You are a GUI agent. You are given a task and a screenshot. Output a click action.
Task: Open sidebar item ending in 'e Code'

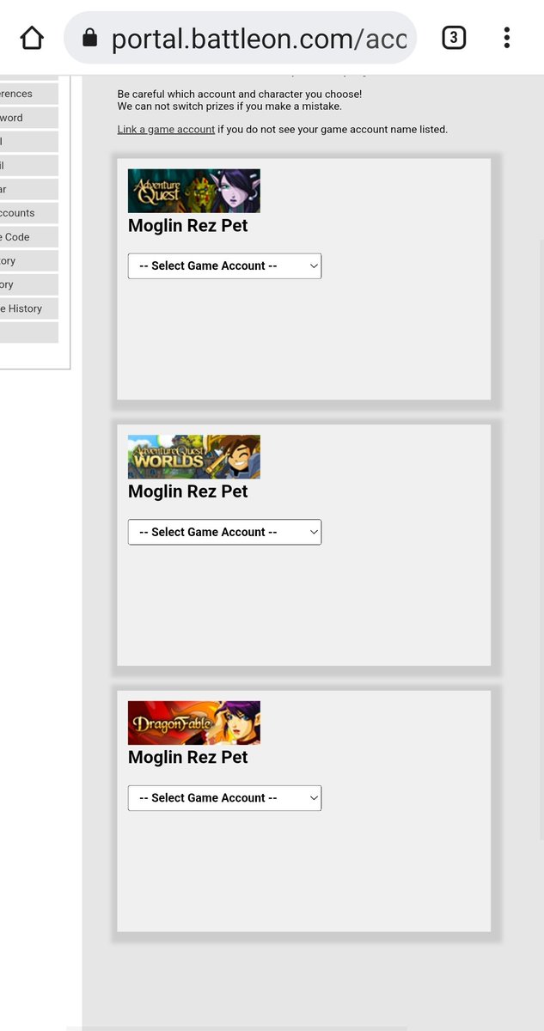click(x=28, y=237)
